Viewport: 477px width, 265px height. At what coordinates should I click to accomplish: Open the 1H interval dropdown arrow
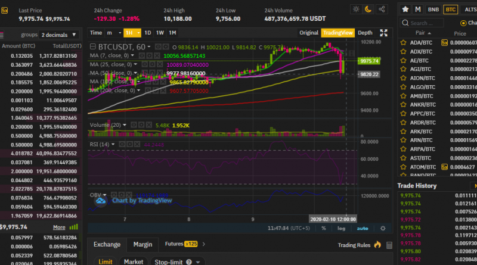(x=138, y=33)
